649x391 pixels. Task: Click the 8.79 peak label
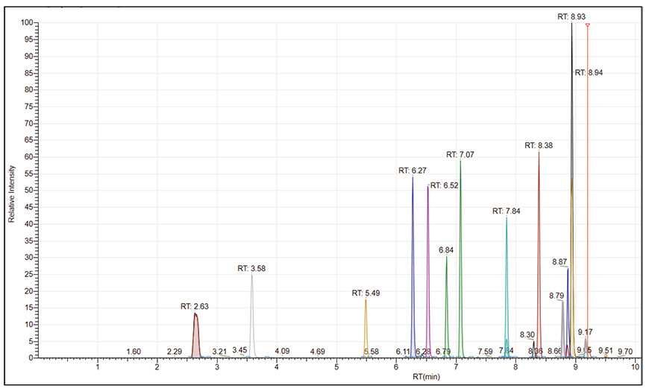click(556, 296)
